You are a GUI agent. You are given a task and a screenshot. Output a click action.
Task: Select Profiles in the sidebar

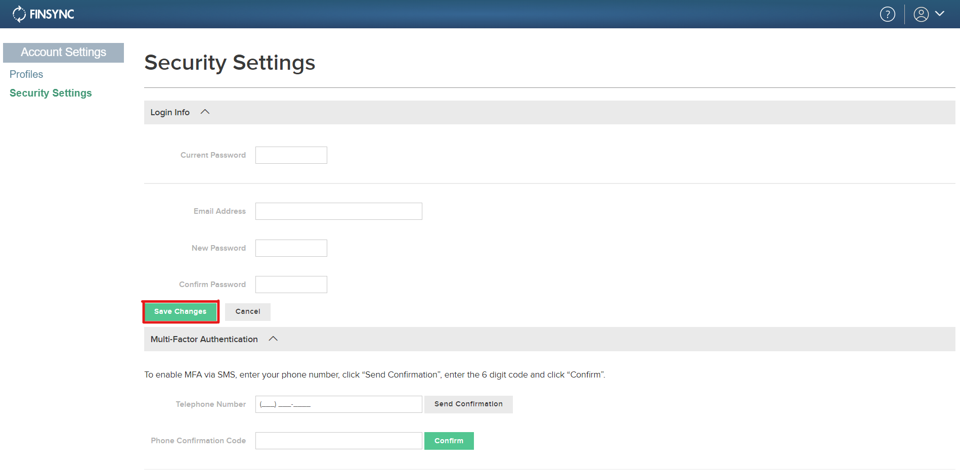click(x=26, y=74)
